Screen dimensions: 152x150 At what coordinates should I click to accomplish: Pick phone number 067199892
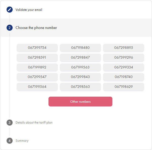(37, 67)
